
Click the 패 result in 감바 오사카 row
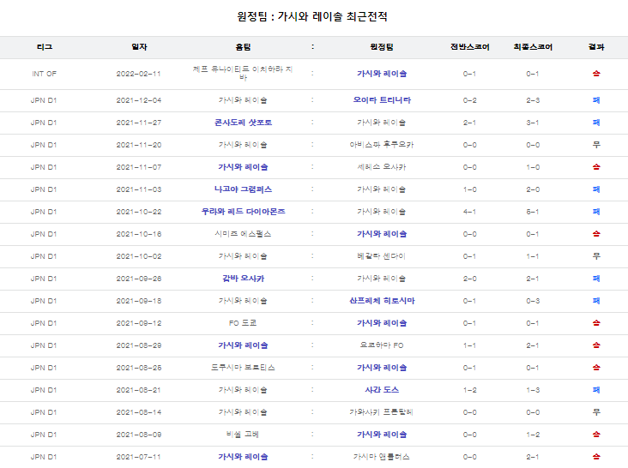tap(596, 279)
